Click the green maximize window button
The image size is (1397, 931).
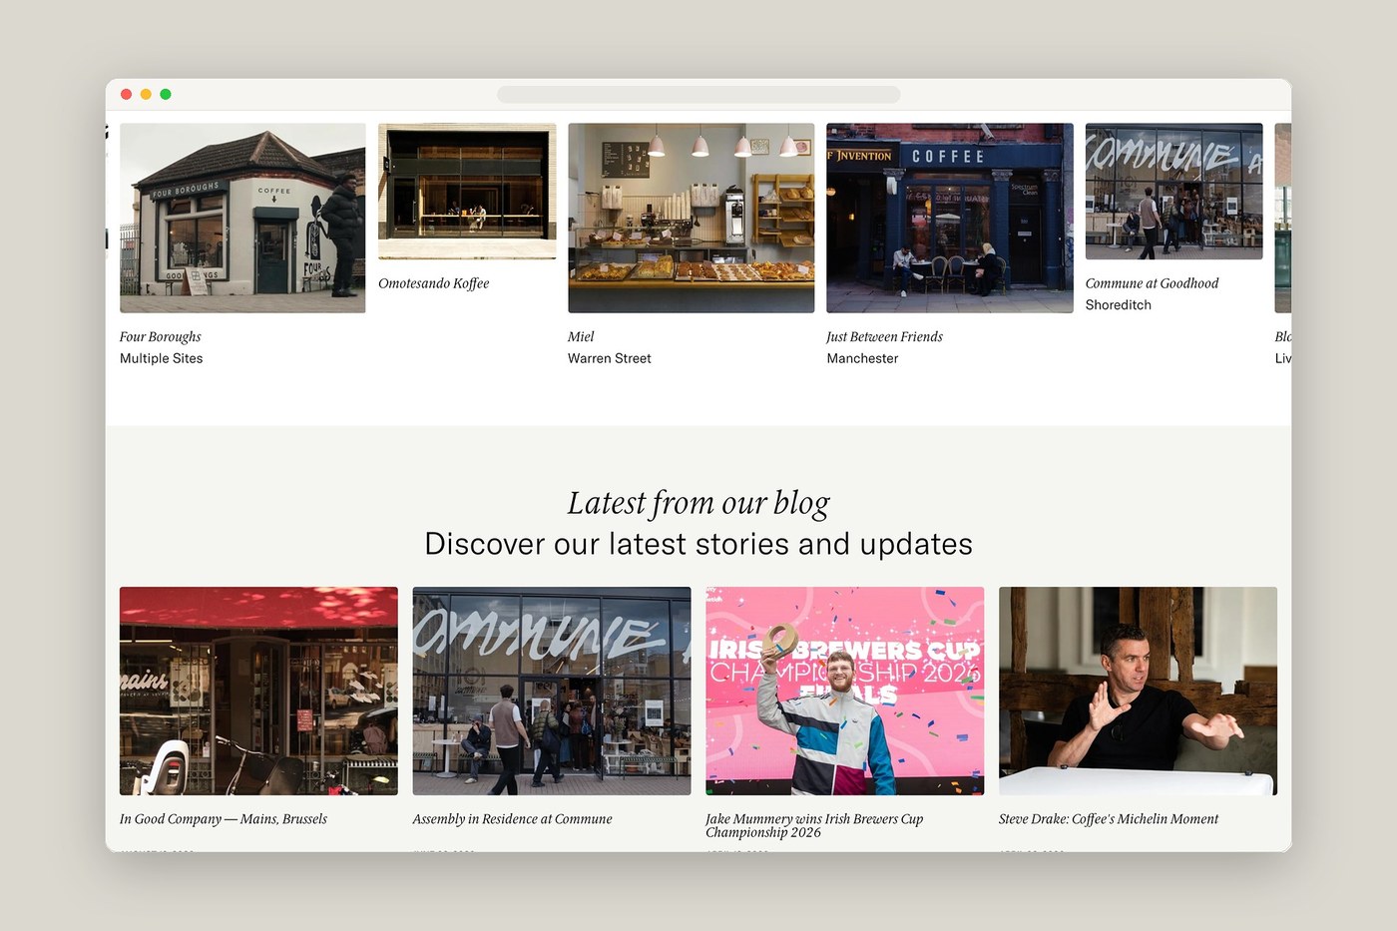pyautogui.click(x=166, y=94)
